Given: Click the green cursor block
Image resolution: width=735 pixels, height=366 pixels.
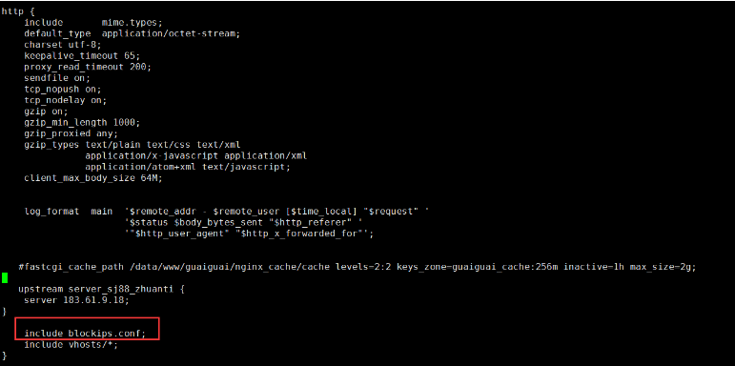Looking at the screenshot, I should 5,278.
